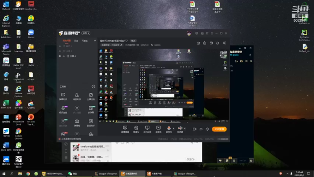Open the skin shirt icon in title bar

[x=207, y=33]
